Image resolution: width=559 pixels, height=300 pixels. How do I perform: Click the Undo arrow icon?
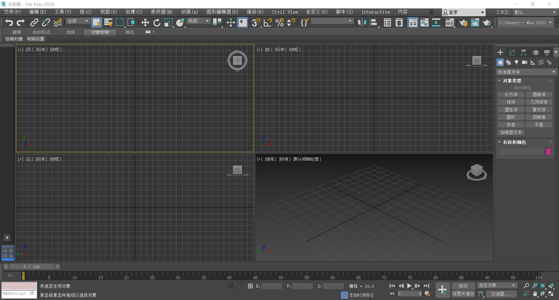tap(9, 22)
